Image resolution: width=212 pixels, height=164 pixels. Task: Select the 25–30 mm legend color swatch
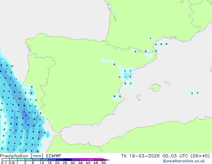(68, 160)
